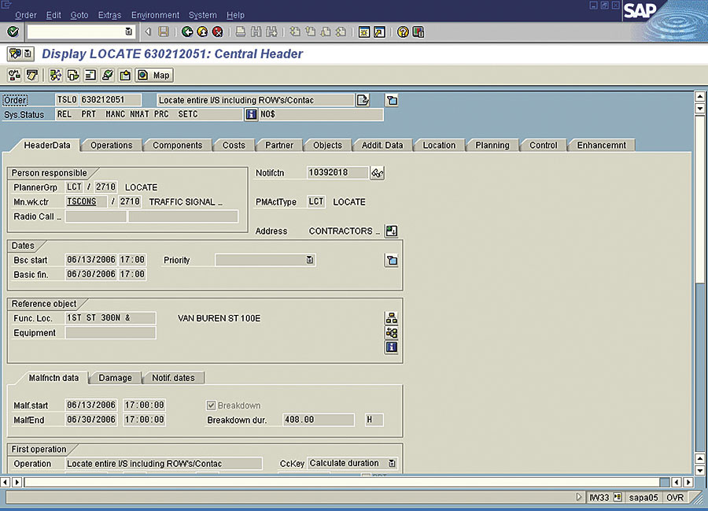
Task: Click the blue status info icon
Action: 251,114
